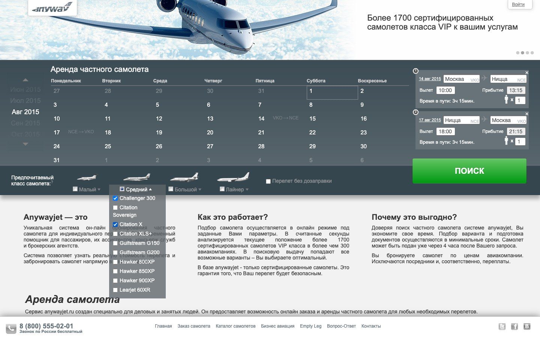Enable Перелет без дозаправки checkbox

pyautogui.click(x=268, y=181)
